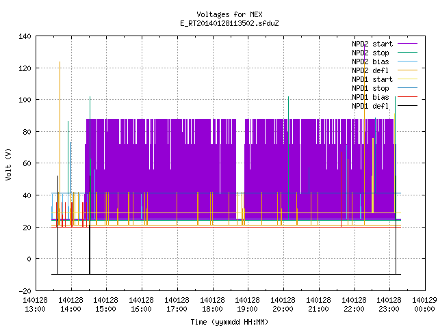
Task: Click the NPD1 stop blue legend line
Action: 407,88
